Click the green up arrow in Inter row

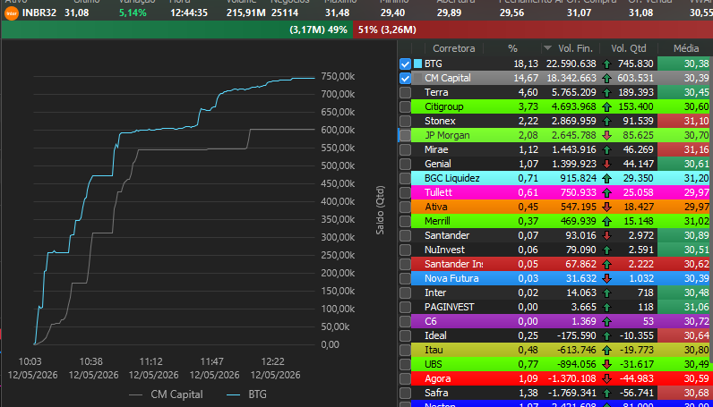[x=606, y=293]
